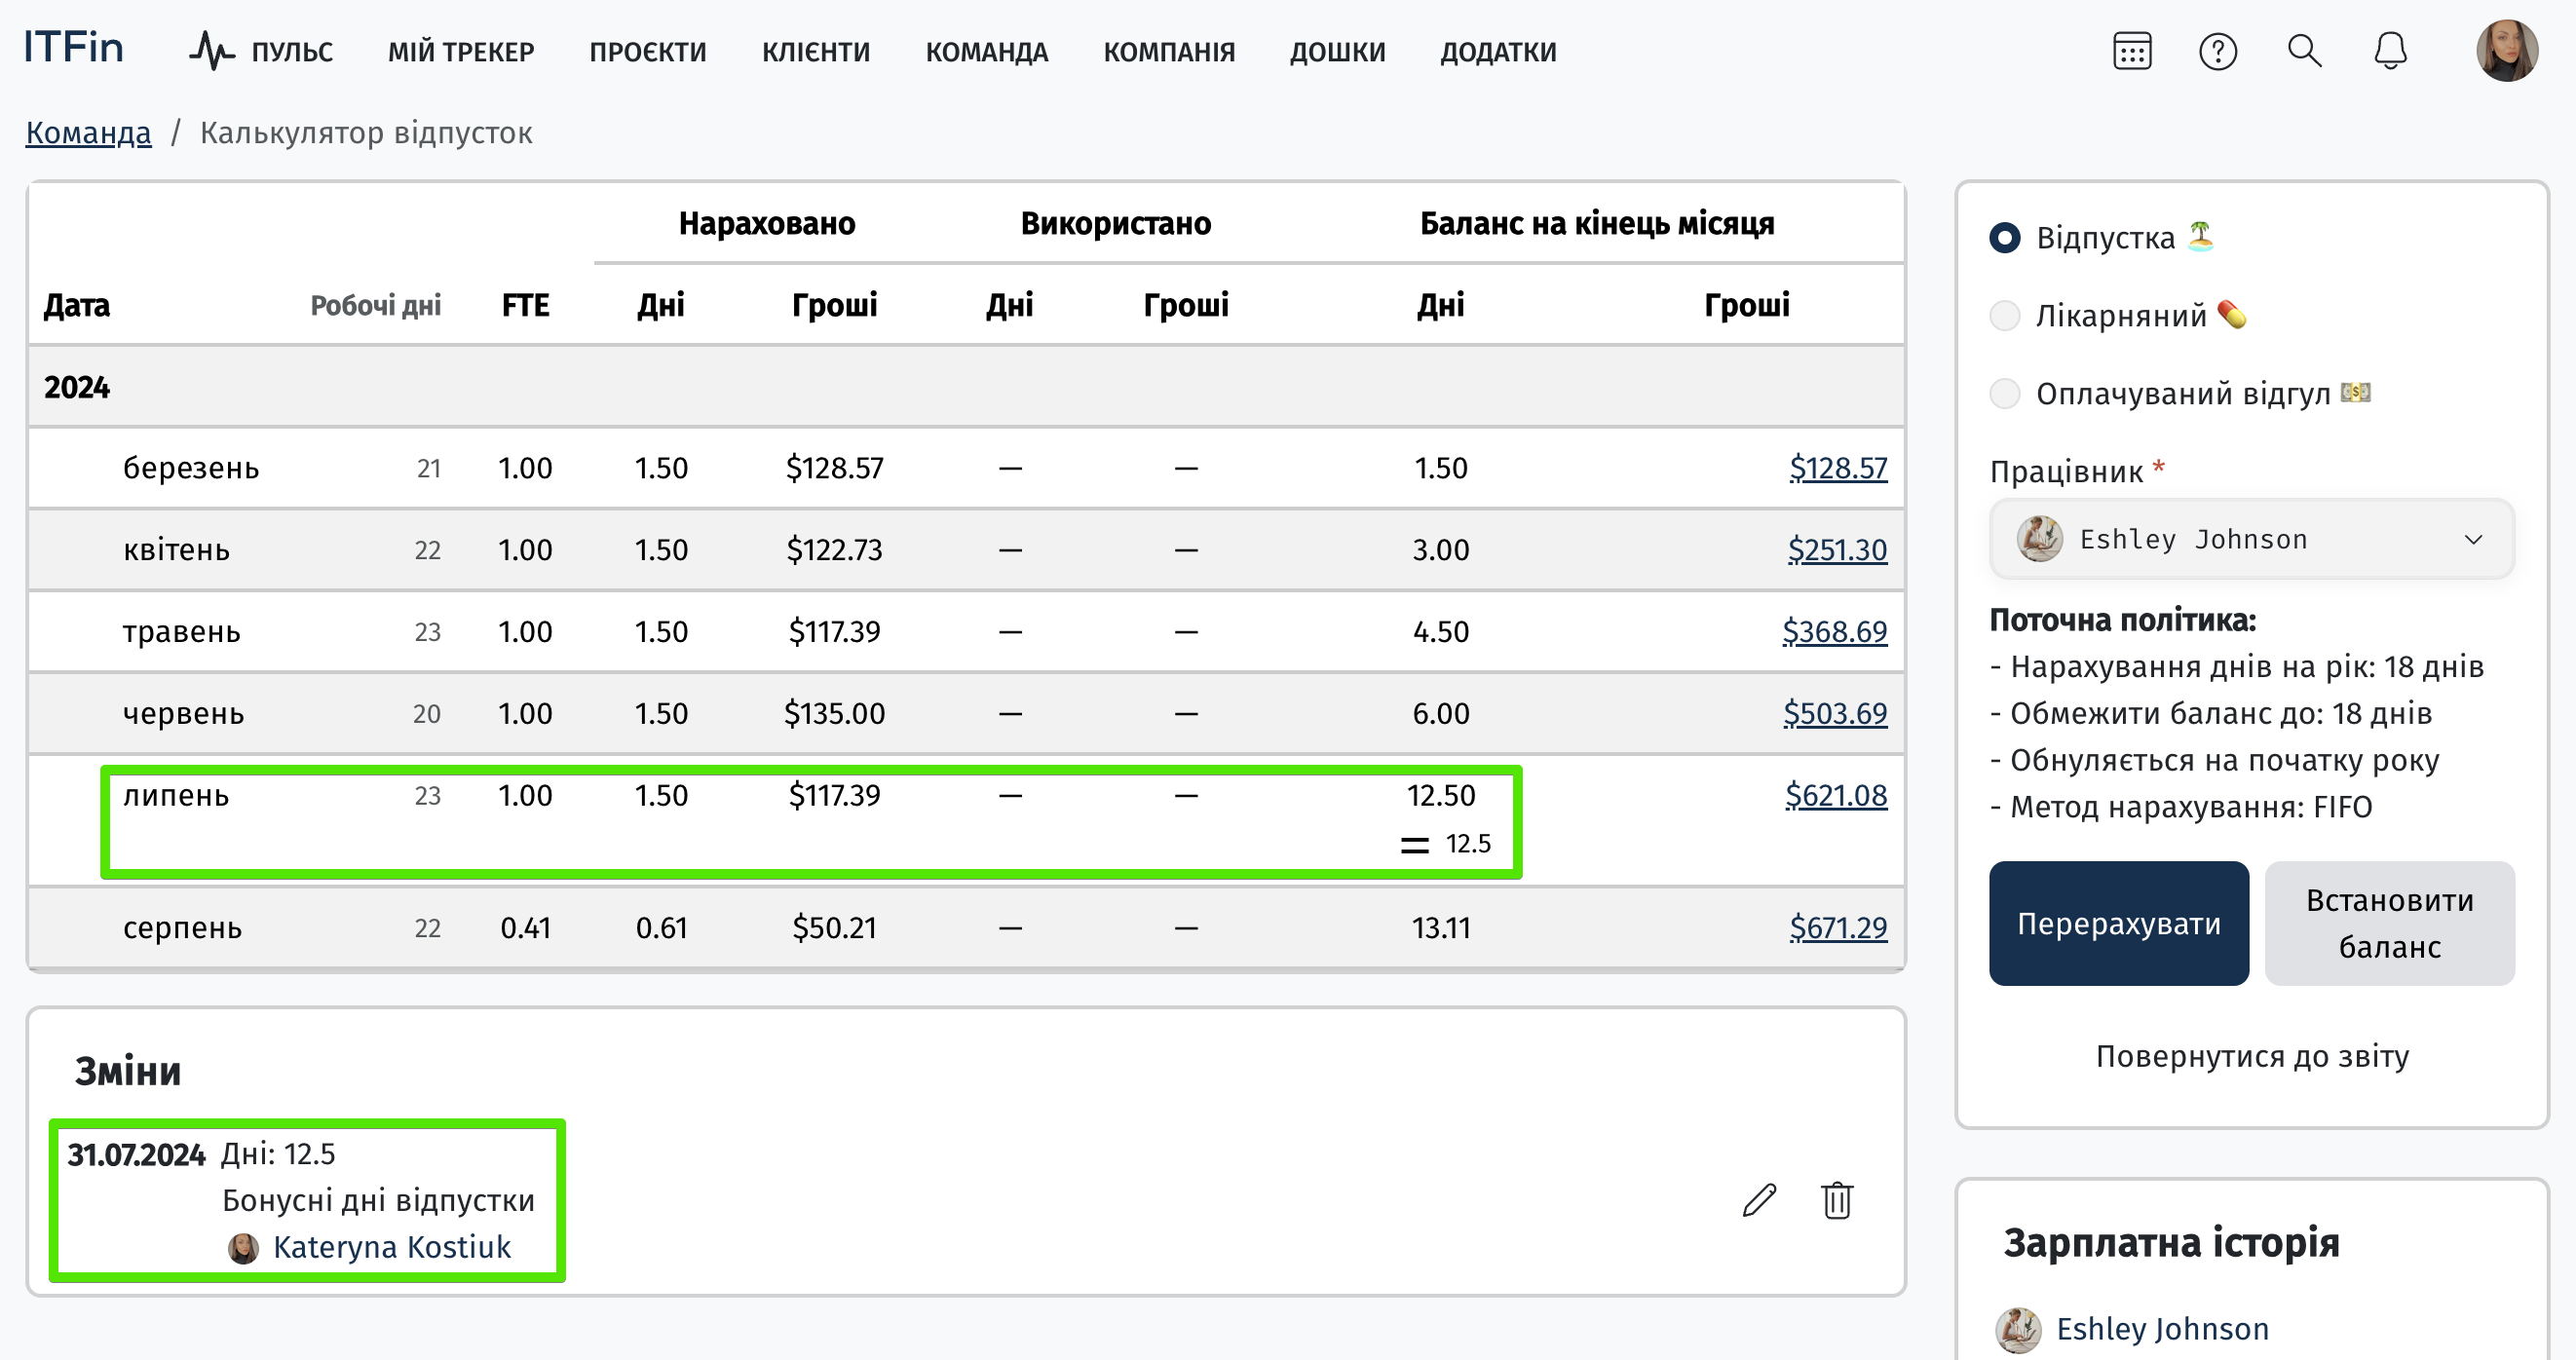Click Kateryna Kostiuk's small avatar

[x=243, y=1248]
